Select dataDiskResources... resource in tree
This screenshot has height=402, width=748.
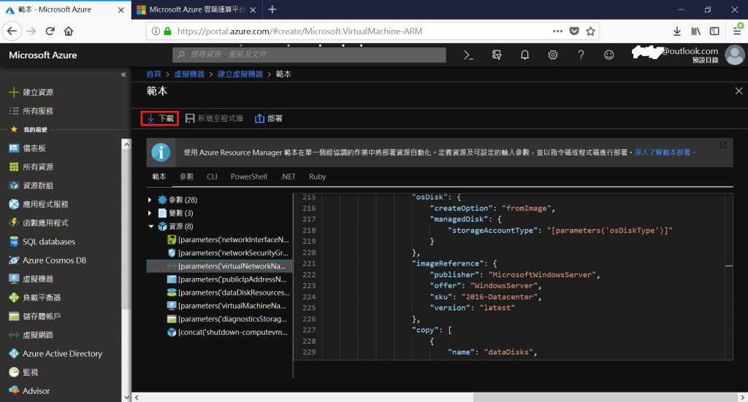click(228, 293)
